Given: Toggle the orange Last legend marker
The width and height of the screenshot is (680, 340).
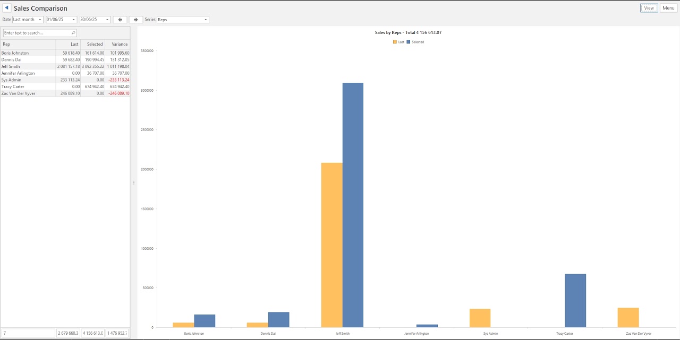Looking at the screenshot, I should (x=395, y=41).
